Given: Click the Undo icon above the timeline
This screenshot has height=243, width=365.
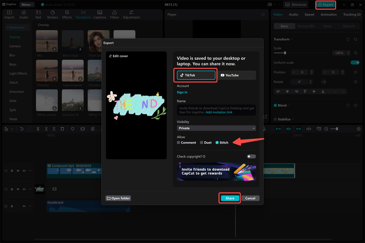Looking at the screenshot, I should tap(22, 129).
